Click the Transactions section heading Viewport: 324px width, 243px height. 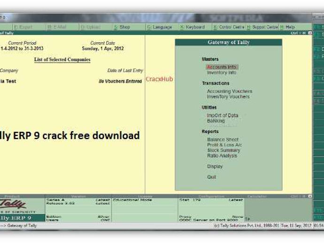(216, 84)
